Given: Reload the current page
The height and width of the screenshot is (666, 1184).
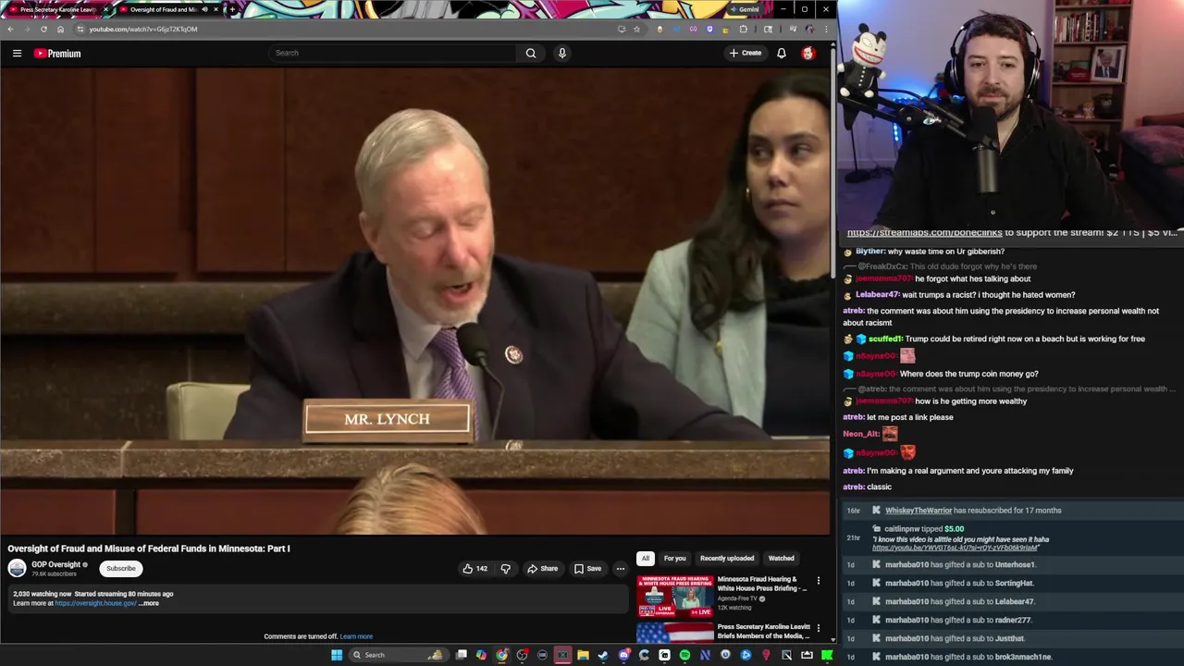Looking at the screenshot, I should click(43, 29).
